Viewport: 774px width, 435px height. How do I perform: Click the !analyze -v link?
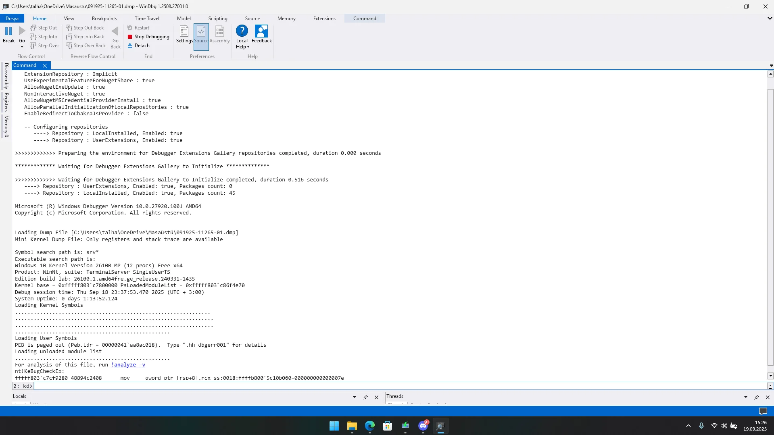[x=128, y=365]
